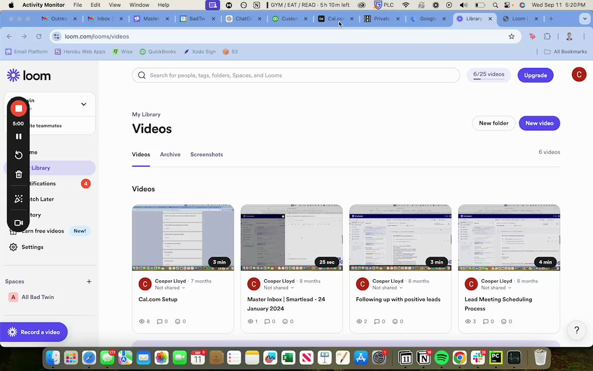
Task: Open the Cal.com Setup video thumbnail
Action: click(x=183, y=238)
